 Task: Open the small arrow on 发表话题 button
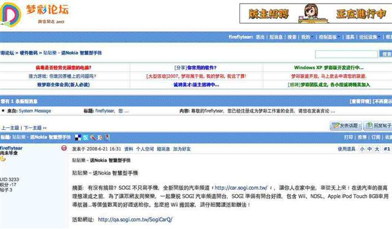click(360, 126)
